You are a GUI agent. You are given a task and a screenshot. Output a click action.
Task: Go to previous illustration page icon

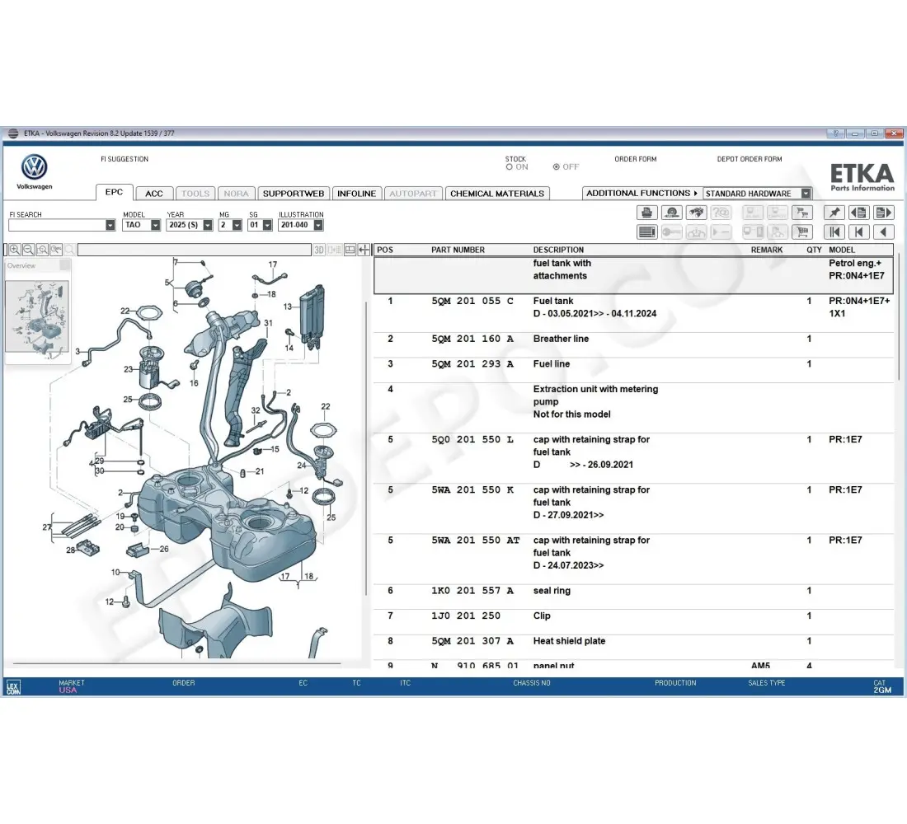(x=859, y=213)
